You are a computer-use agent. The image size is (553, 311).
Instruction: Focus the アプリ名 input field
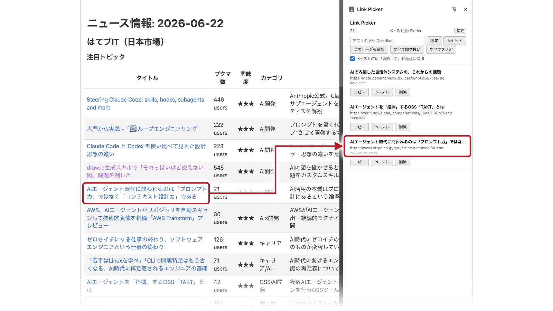click(388, 41)
